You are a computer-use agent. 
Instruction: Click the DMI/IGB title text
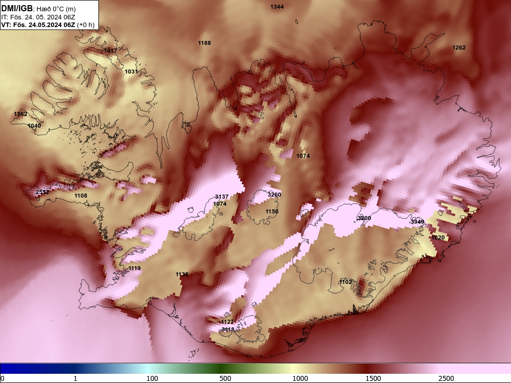(17, 9)
